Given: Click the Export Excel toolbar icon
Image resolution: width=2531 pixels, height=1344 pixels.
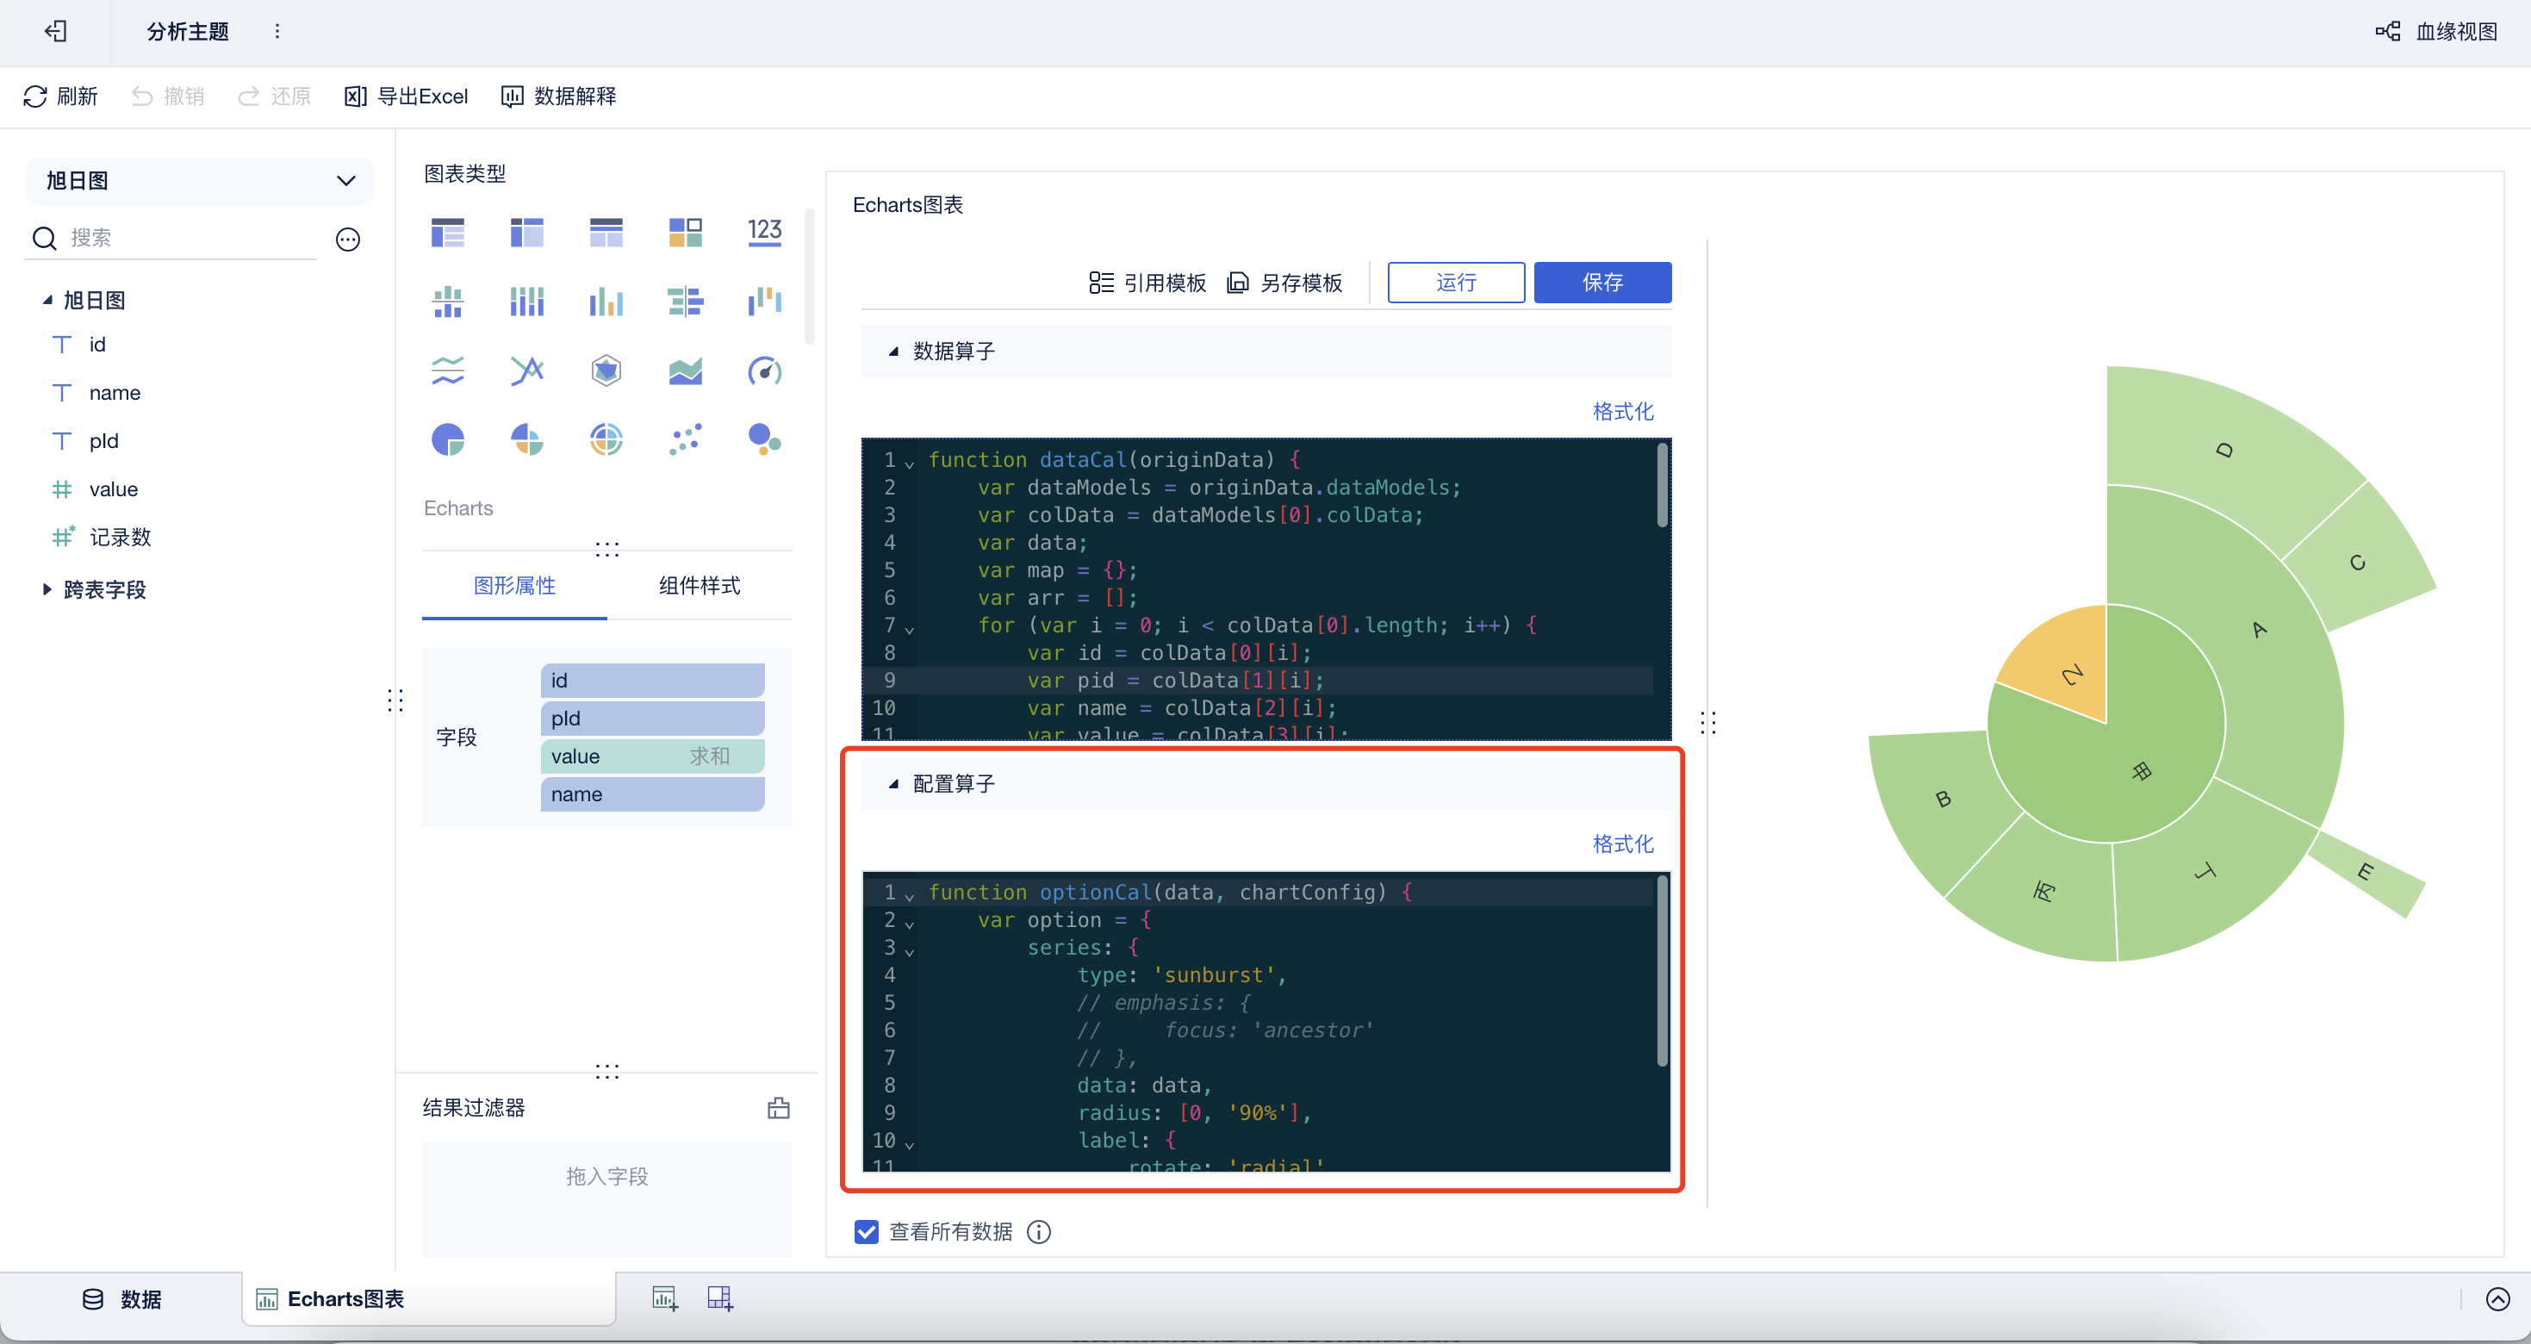Looking at the screenshot, I should click(x=355, y=96).
